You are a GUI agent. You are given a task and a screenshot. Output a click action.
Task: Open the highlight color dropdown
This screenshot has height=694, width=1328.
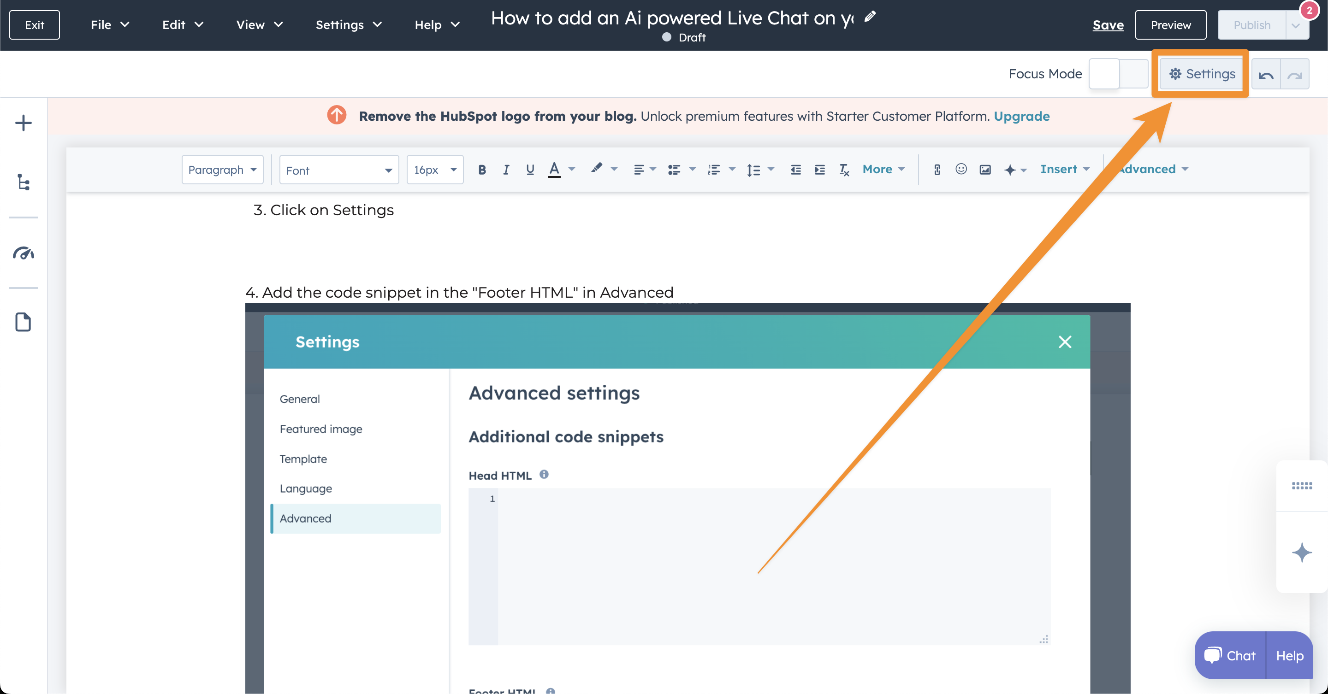pyautogui.click(x=613, y=169)
